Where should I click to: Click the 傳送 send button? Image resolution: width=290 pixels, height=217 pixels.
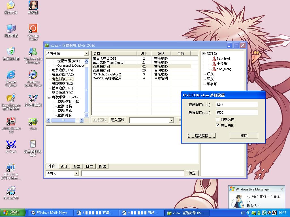pos(192,173)
